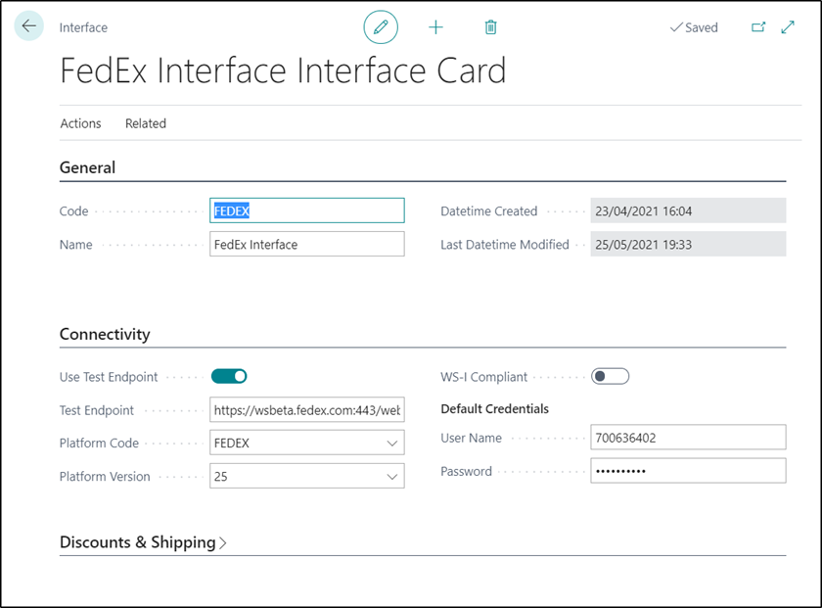The width and height of the screenshot is (822, 608).
Task: Click the Test Endpoint label
Action: [97, 410]
